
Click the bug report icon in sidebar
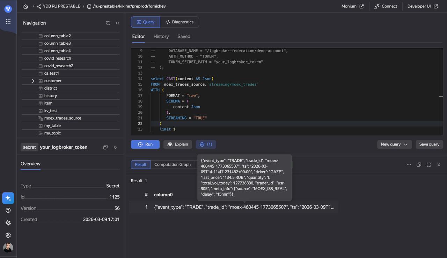point(8,223)
